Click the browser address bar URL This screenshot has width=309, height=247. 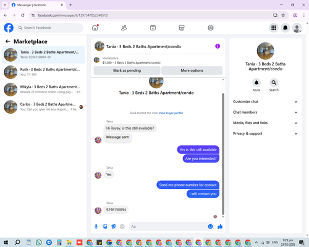73,15
